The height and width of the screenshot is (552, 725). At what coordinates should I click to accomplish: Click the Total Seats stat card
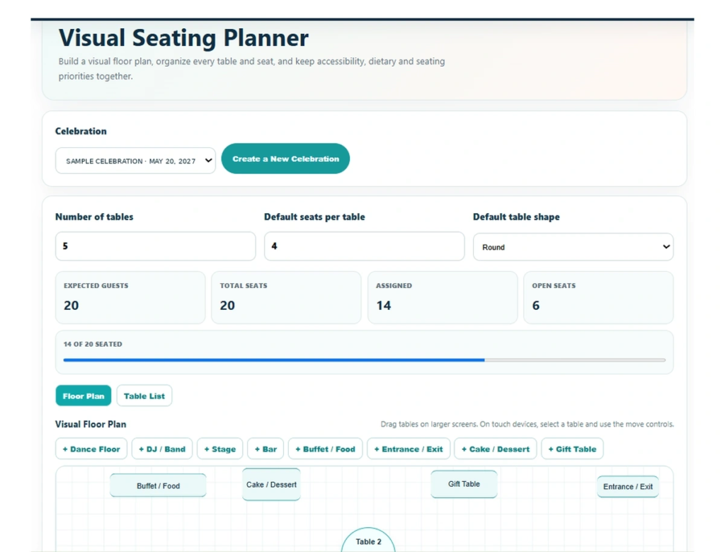coord(286,297)
